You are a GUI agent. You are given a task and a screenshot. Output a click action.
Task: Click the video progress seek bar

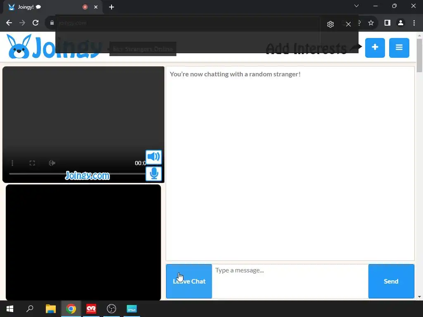pos(77,174)
